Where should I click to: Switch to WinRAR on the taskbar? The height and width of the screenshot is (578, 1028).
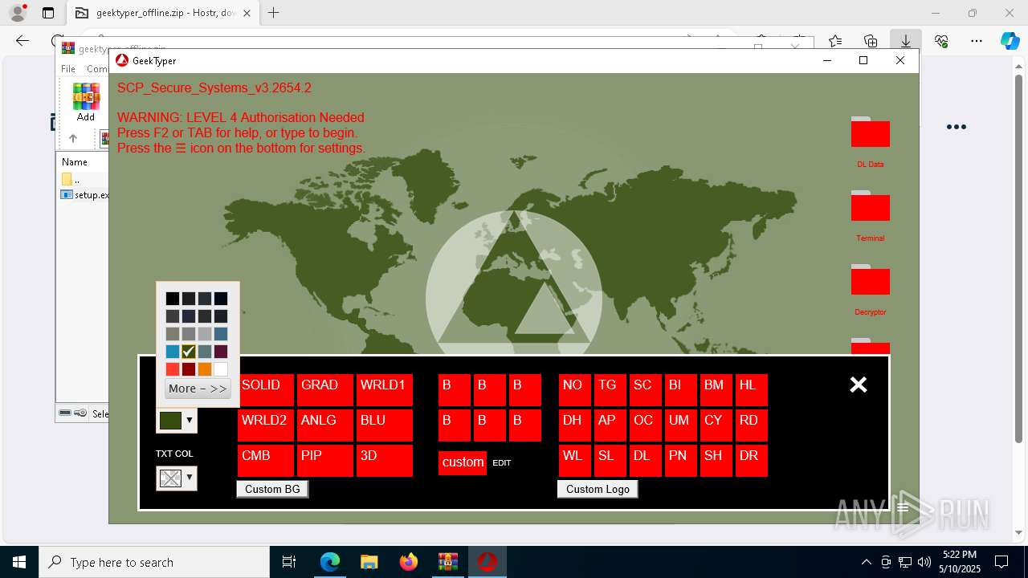[x=447, y=562]
